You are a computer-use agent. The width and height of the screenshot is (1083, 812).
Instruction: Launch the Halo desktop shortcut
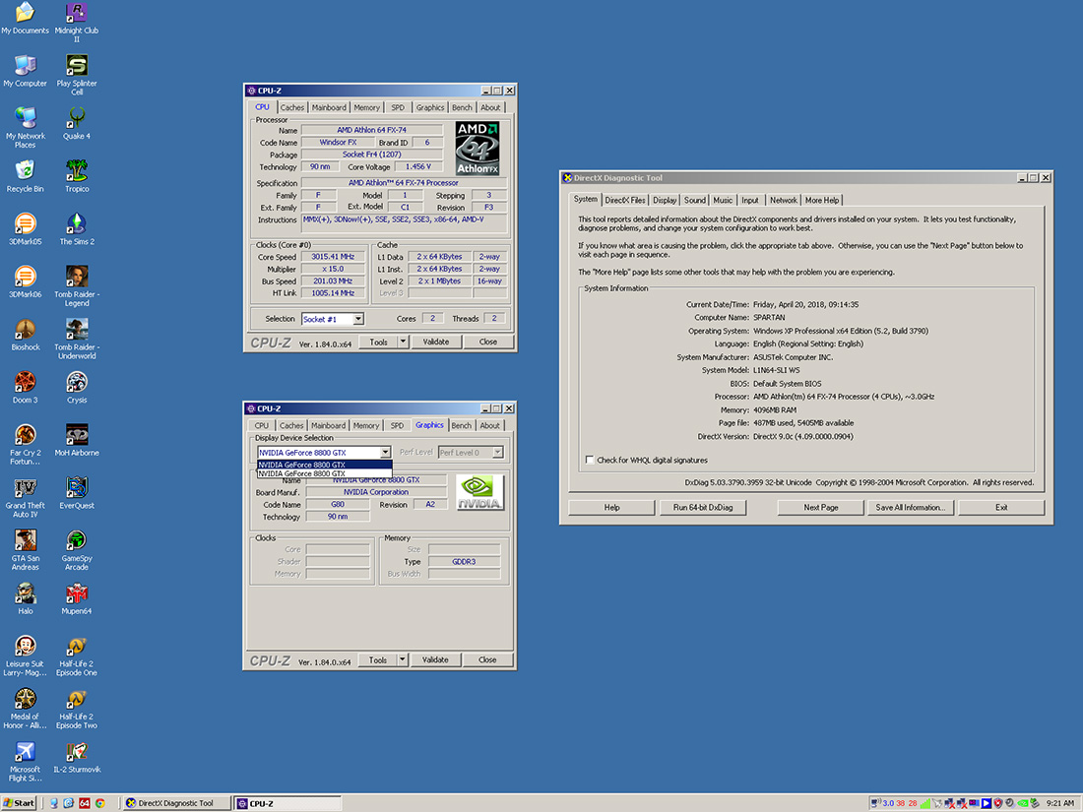(x=26, y=598)
